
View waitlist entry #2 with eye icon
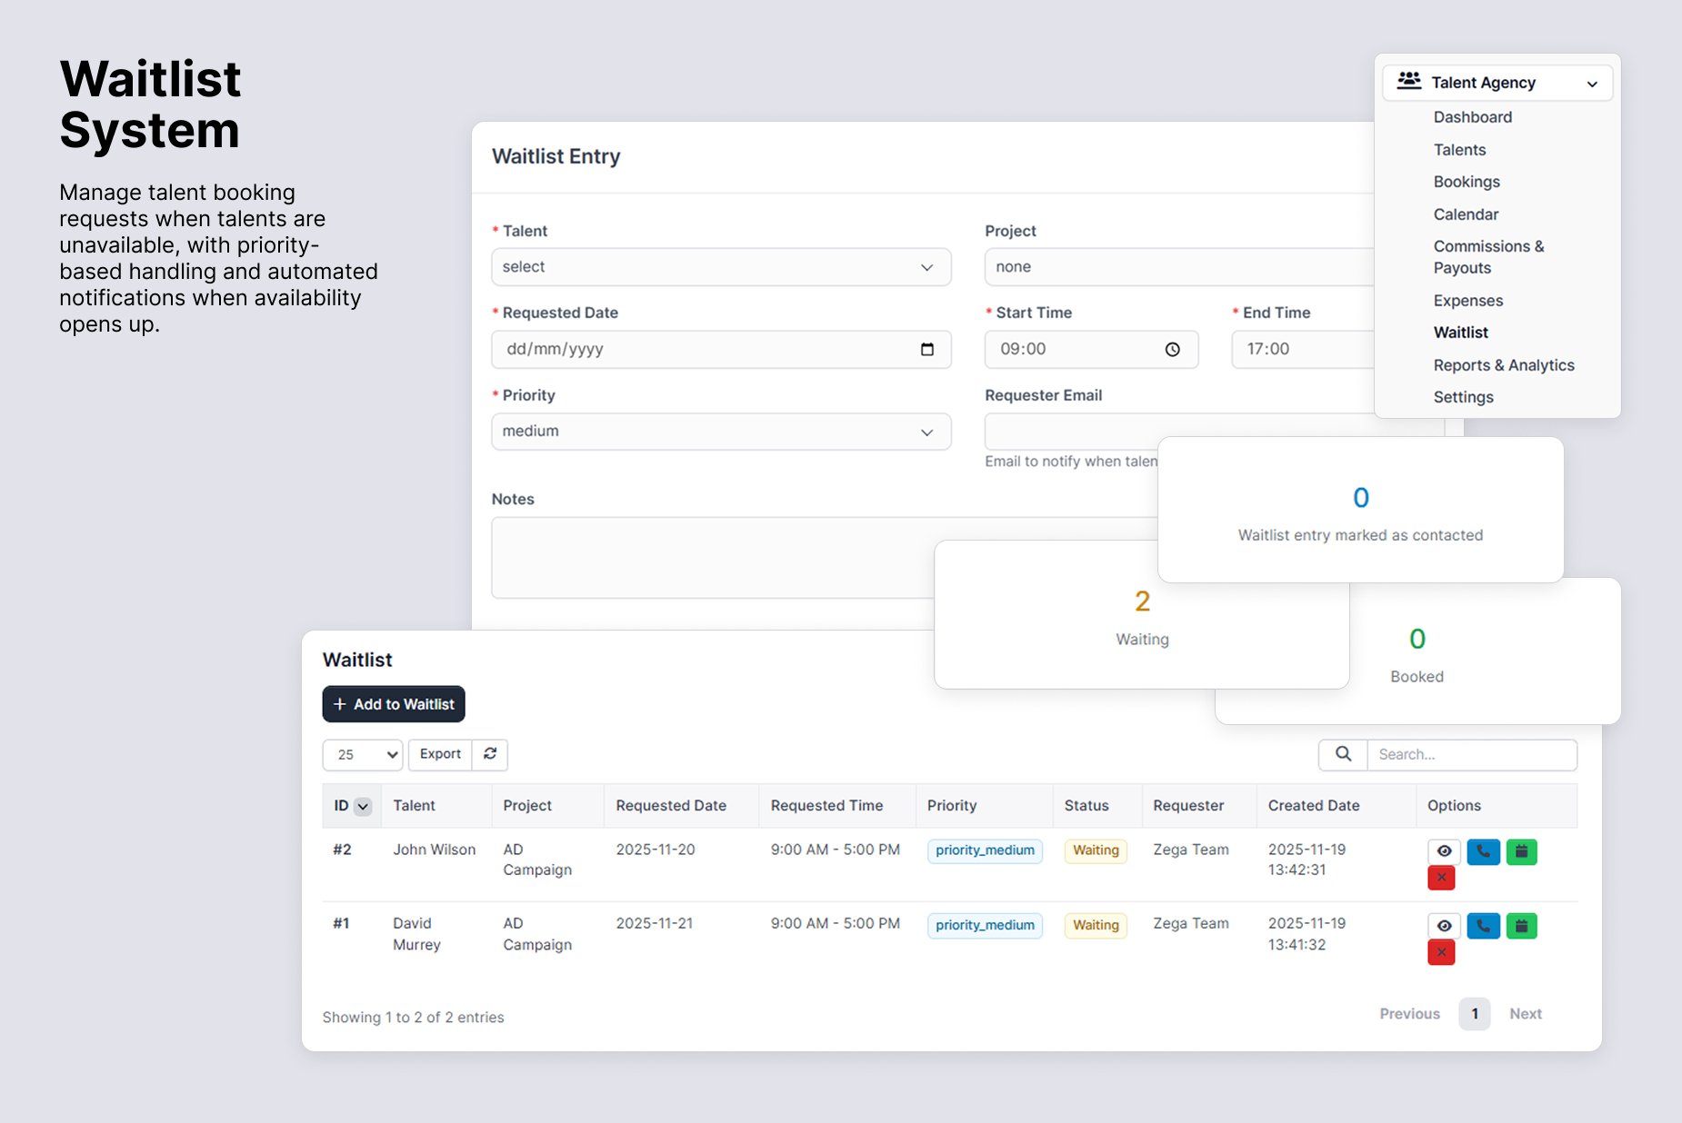[1444, 851]
